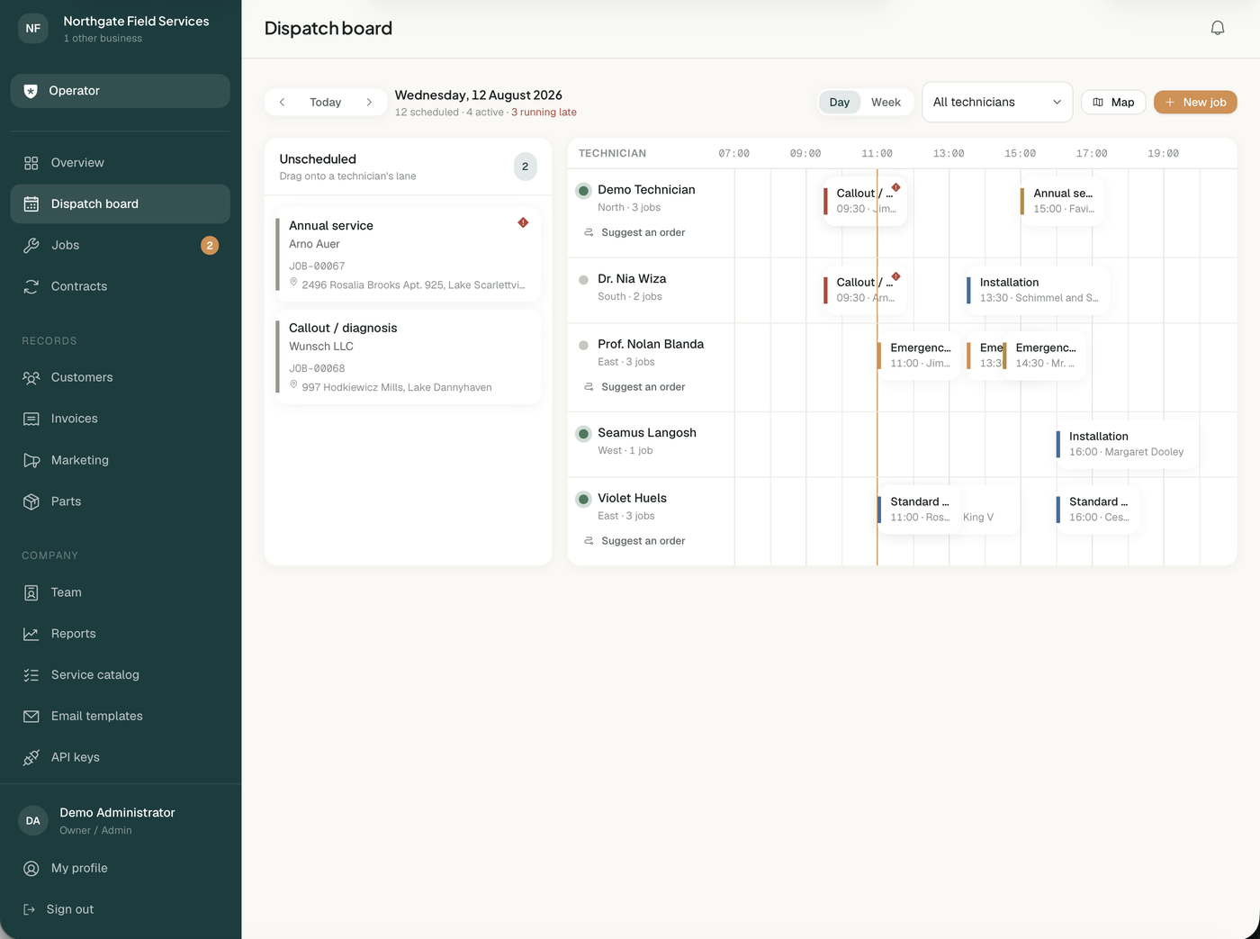Open the Operator role switcher
The width and height of the screenshot is (1260, 939).
(120, 91)
